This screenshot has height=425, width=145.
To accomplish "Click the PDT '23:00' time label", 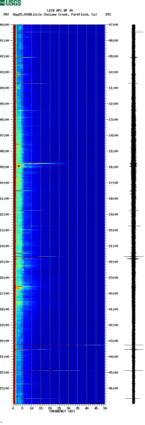I will coord(5,388).
